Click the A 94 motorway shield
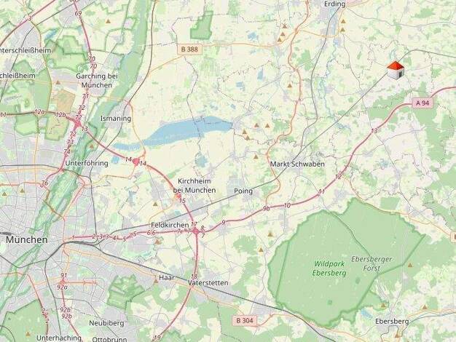 [422, 103]
